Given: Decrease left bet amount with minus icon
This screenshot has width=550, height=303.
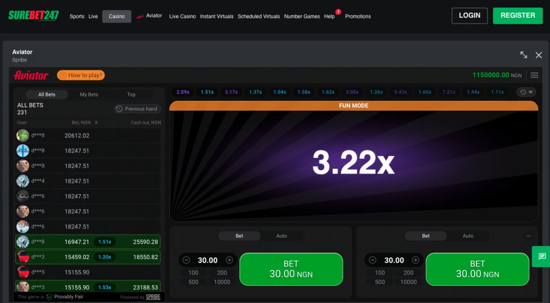Looking at the screenshot, I should pyautogui.click(x=186, y=260).
